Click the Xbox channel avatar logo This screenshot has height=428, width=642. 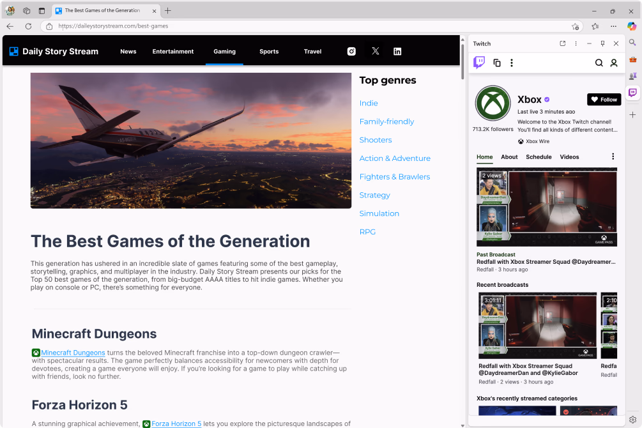pos(493,103)
